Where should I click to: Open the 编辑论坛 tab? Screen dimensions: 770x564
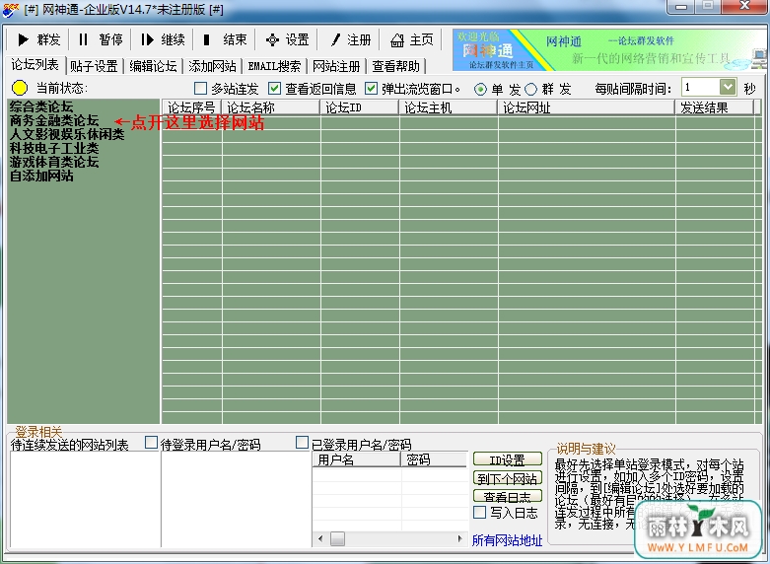coord(153,66)
